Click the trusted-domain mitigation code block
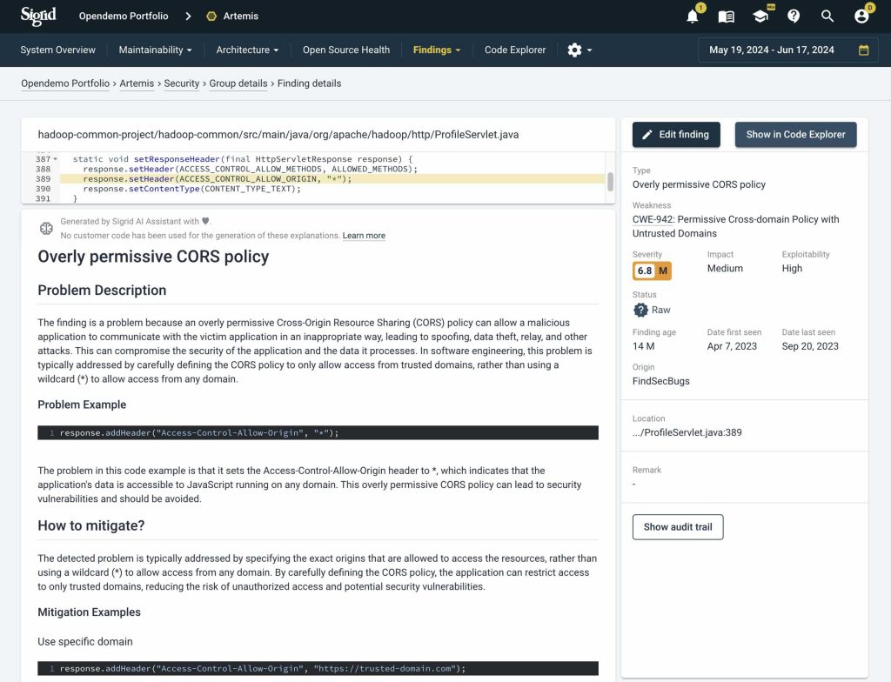The image size is (891, 682). click(x=318, y=668)
